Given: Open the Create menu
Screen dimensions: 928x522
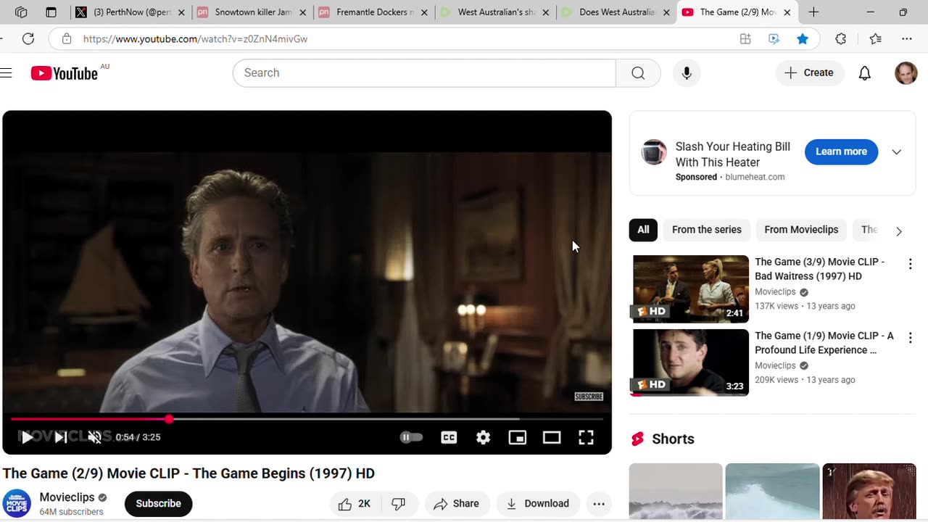Looking at the screenshot, I should pyautogui.click(x=809, y=72).
